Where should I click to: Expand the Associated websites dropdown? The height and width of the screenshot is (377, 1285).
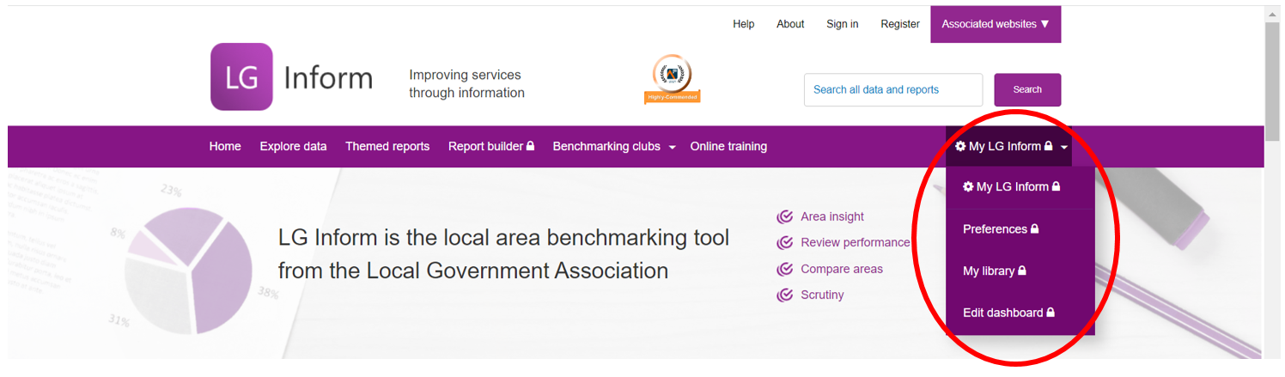(996, 24)
